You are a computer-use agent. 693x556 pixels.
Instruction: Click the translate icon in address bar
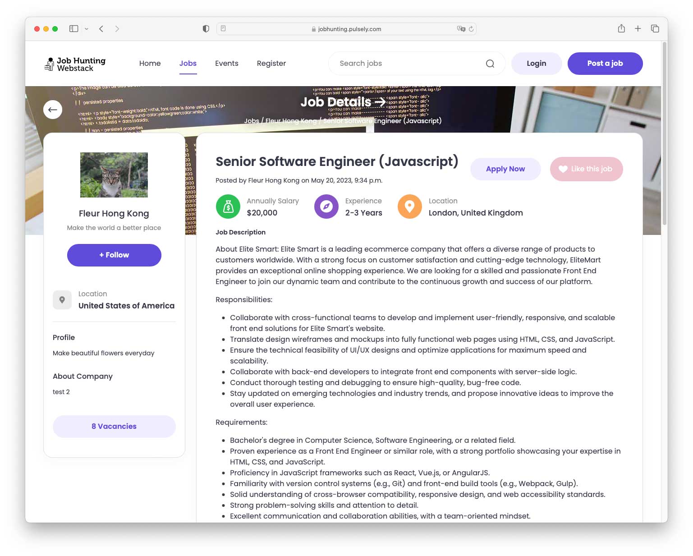coord(460,29)
